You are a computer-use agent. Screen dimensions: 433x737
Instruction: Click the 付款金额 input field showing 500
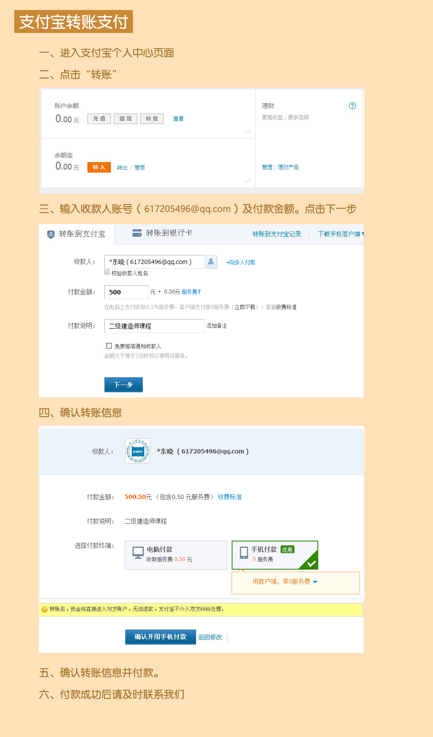126,292
